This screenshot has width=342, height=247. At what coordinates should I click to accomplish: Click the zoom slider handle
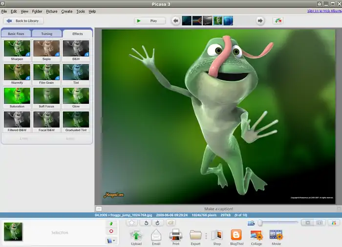(x=260, y=223)
